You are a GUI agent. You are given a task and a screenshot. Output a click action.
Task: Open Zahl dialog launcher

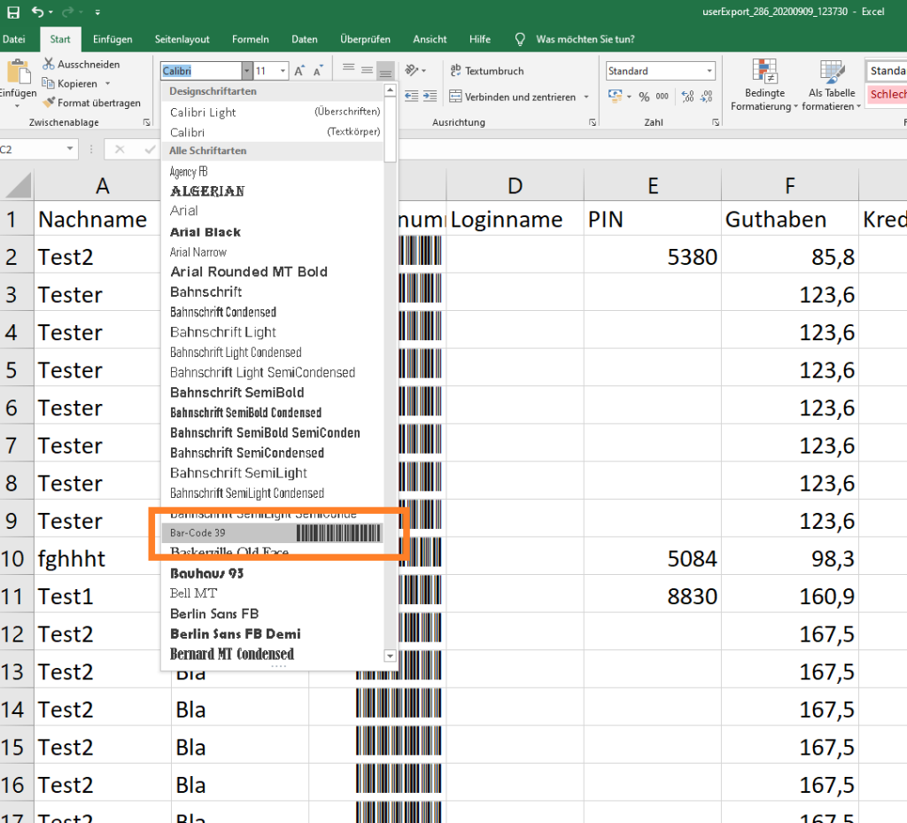coord(716,122)
